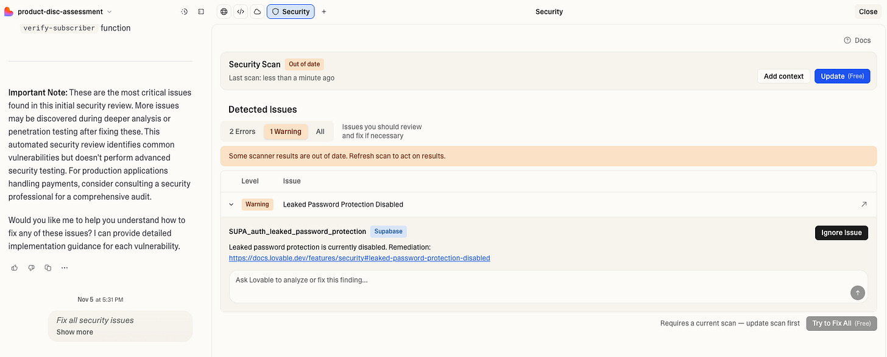This screenshot has height=357, width=887.
Task: Give thumbs down to the response
Action: [31, 267]
